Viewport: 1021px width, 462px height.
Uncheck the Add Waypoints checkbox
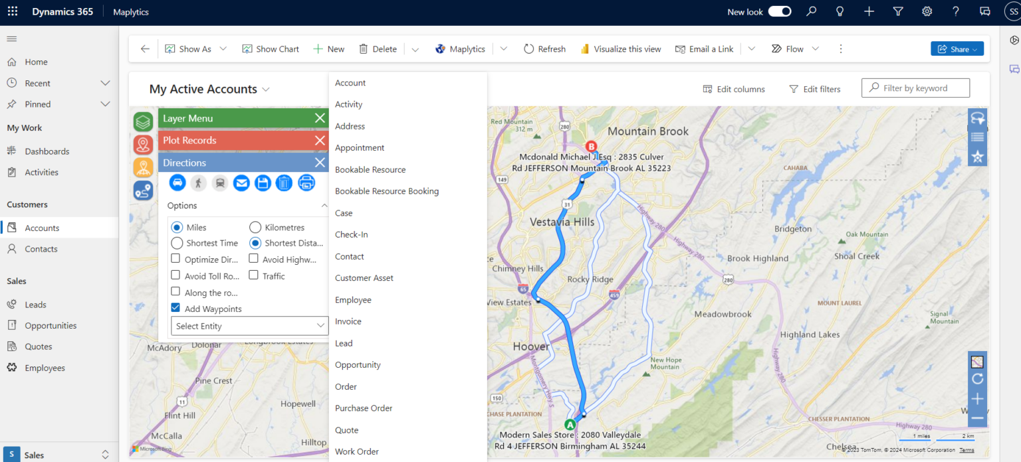(x=175, y=307)
